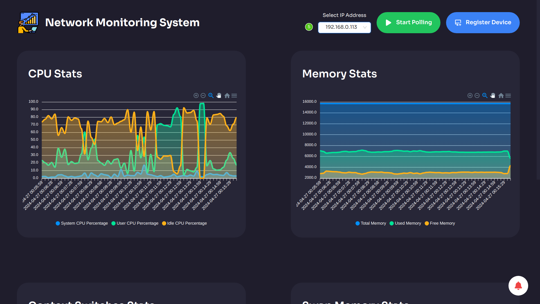Open the hamburger menu on CPU Stats chart

[x=234, y=96]
